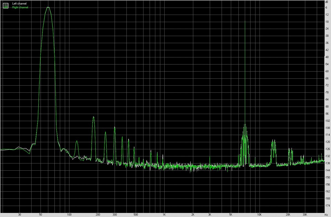This screenshot has width=331, height=217.
Task: Click the spectrum graph legend icon
Action: pyautogui.click(x=6, y=5)
